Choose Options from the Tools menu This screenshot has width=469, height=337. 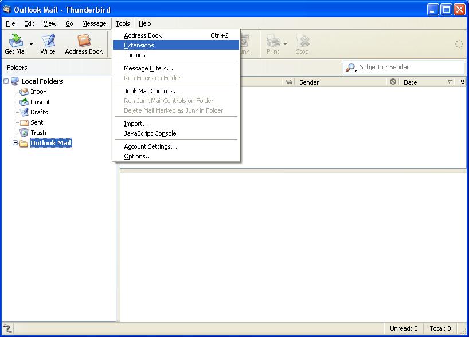pos(176,156)
